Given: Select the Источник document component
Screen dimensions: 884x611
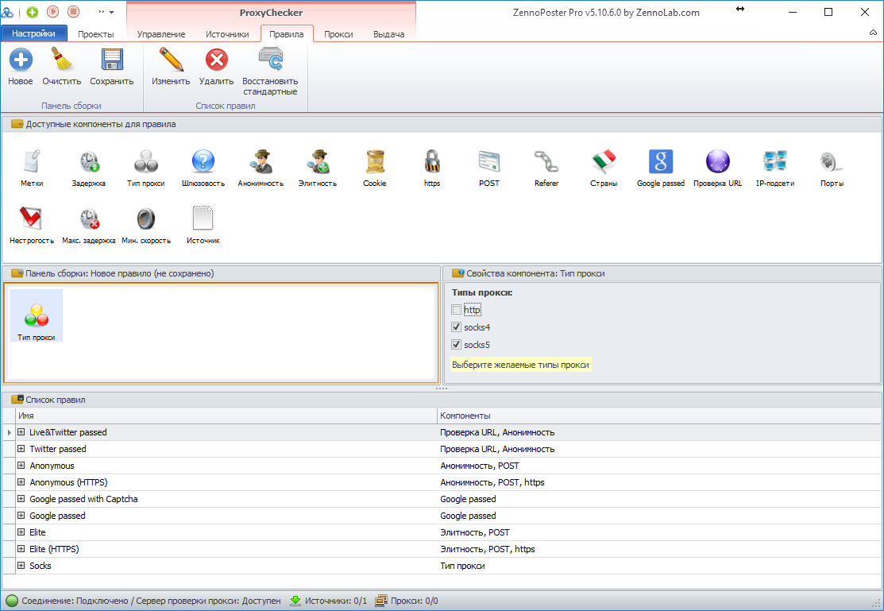Looking at the screenshot, I should 203,219.
